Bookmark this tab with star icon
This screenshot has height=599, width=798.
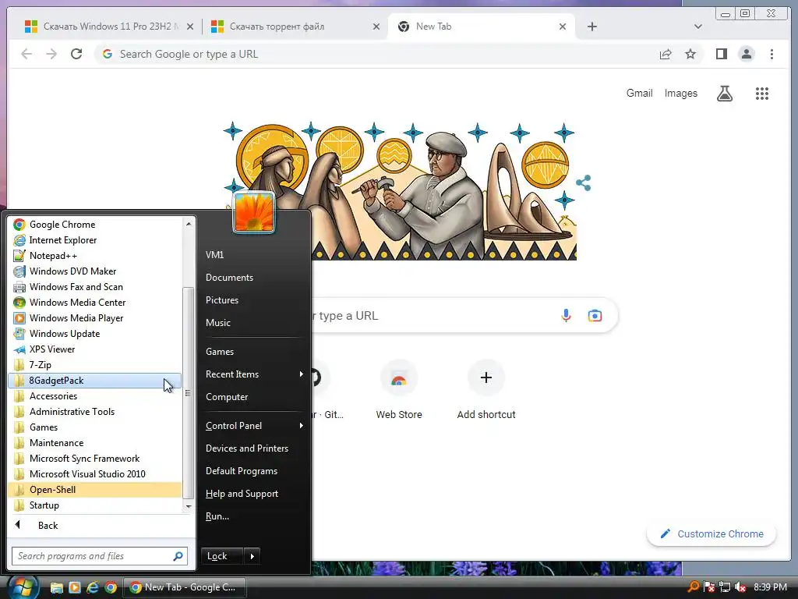pos(690,54)
